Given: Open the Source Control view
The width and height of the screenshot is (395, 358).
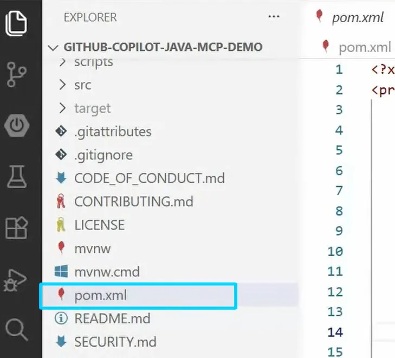Looking at the screenshot, I should pyautogui.click(x=16, y=75).
